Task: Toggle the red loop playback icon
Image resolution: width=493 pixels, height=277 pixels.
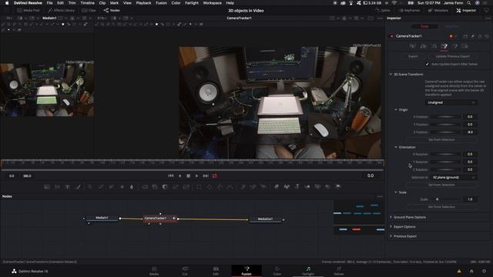Action: point(215,175)
